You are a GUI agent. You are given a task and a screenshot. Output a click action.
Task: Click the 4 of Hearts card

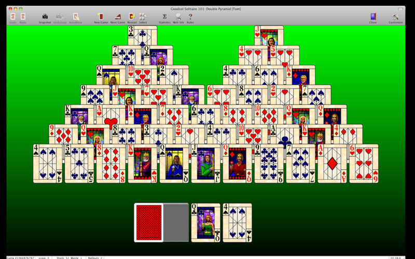[x=253, y=55]
